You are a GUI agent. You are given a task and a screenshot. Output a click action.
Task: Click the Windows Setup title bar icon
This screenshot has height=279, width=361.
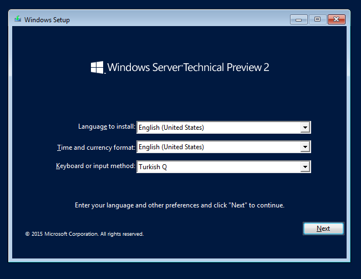coord(18,19)
